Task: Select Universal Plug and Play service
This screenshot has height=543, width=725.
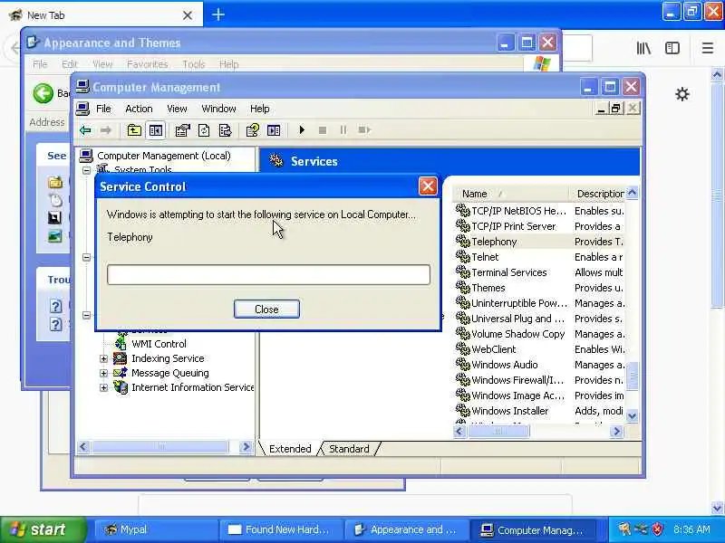Action: [x=517, y=319]
